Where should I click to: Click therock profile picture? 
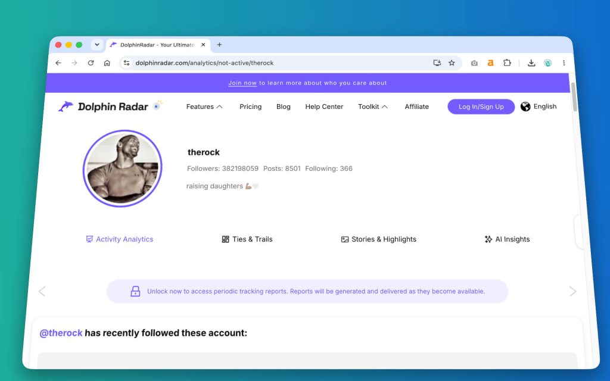[122, 168]
